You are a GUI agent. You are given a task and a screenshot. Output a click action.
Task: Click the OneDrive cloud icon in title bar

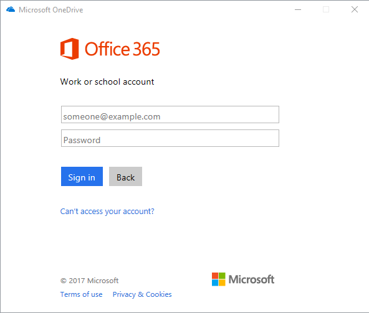pyautogui.click(x=11, y=9)
